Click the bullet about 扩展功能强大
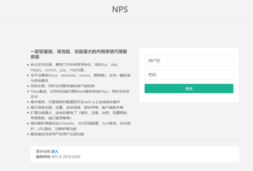This screenshot has height=171, width=253. click(x=79, y=116)
